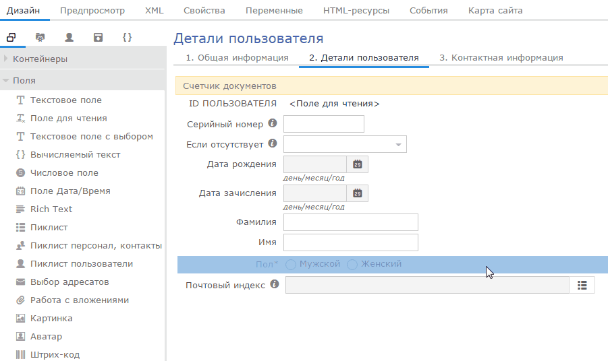Click the Пиклист list icon
Screen dimensions: 608x361
(20, 228)
